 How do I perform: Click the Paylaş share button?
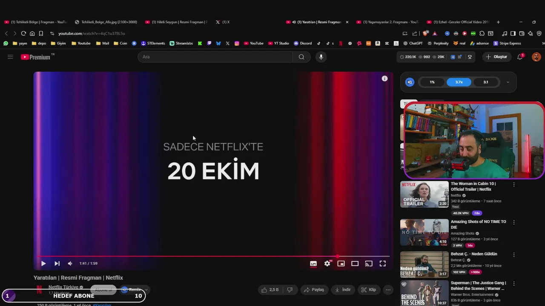(x=314, y=290)
